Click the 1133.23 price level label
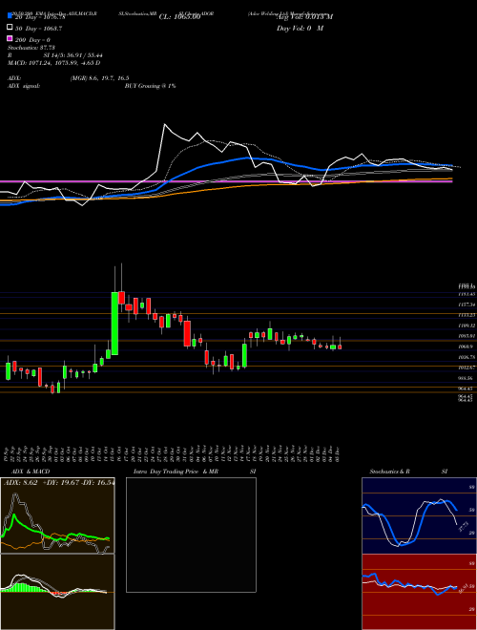The image size is (477, 630). 467,315
